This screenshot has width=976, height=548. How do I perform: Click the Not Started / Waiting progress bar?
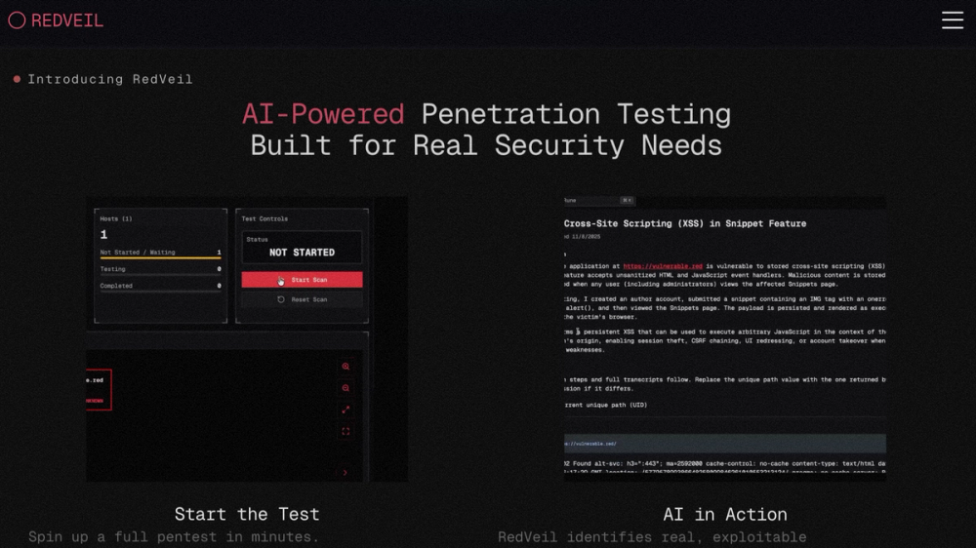point(161,256)
